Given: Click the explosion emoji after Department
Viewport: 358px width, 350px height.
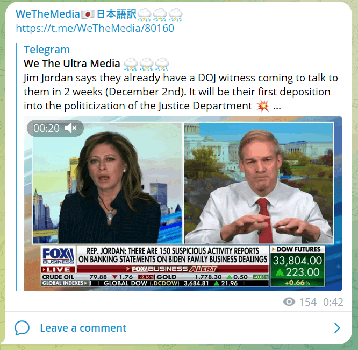Looking at the screenshot, I should coord(263,106).
